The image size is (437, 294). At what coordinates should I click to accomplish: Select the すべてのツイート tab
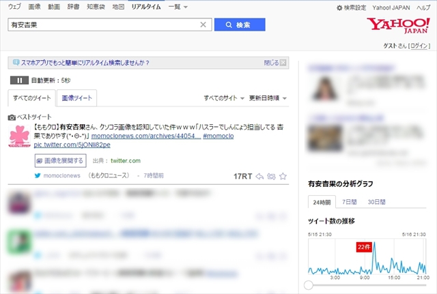32,98
